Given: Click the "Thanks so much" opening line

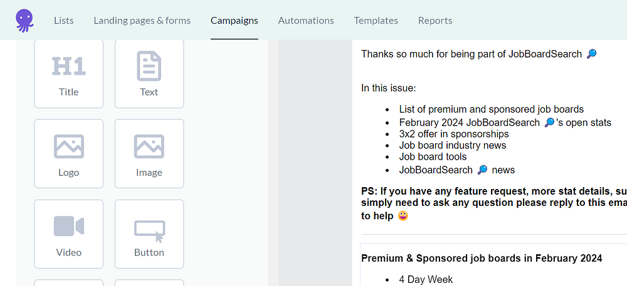Looking at the screenshot, I should click(x=472, y=54).
